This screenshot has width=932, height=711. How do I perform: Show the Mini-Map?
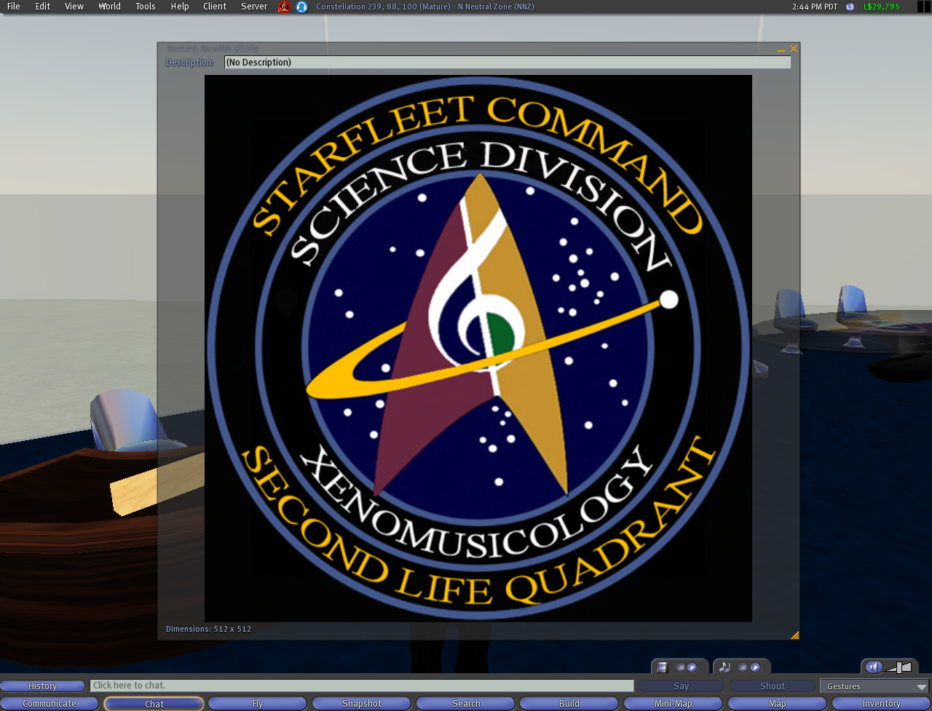point(674,704)
